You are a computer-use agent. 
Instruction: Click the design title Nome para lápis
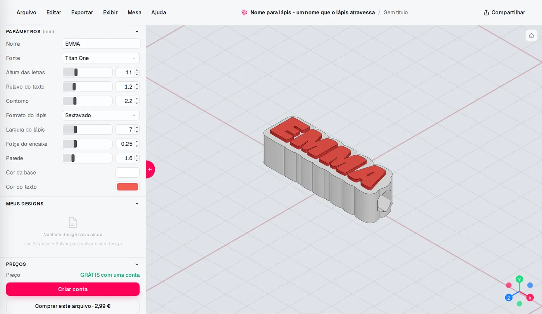(312, 12)
